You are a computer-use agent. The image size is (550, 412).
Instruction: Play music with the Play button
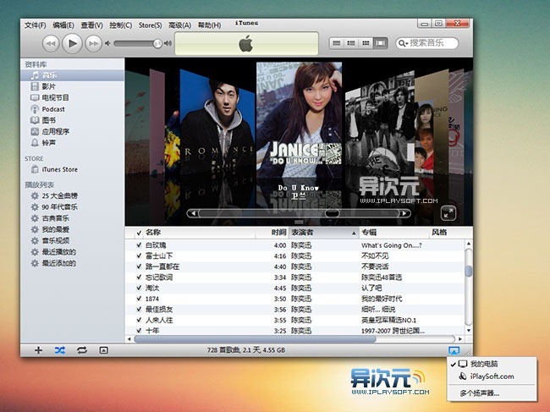(x=72, y=43)
